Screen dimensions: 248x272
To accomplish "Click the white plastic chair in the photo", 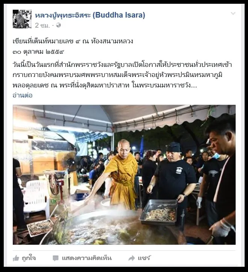I will point(36,198).
